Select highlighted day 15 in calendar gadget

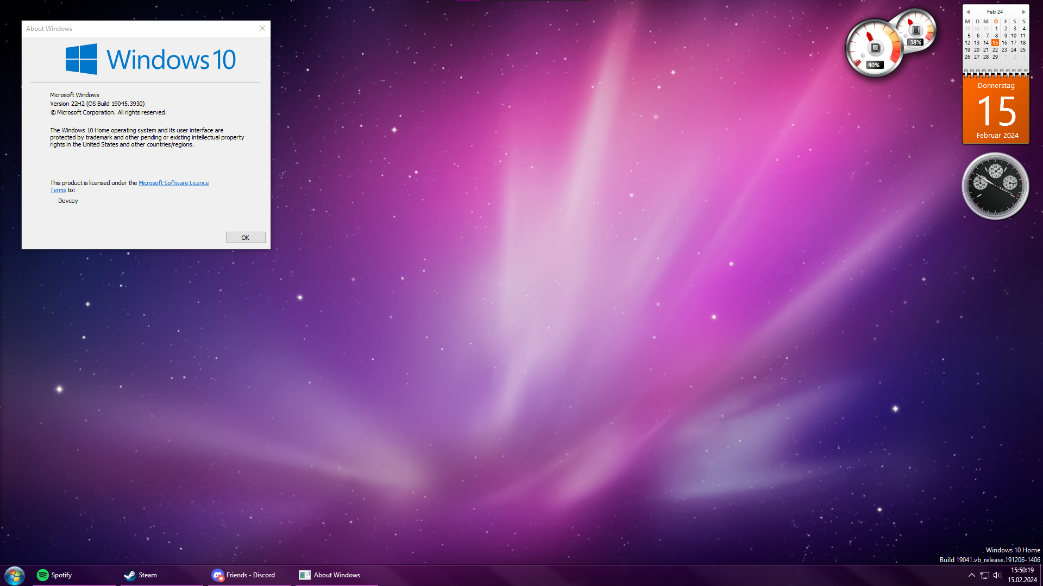click(995, 42)
